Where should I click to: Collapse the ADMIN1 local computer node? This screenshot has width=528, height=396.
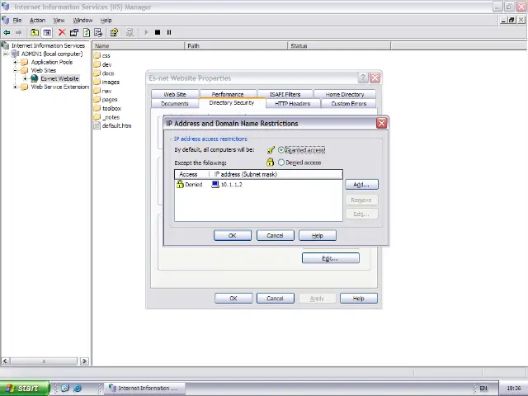coord(6,54)
